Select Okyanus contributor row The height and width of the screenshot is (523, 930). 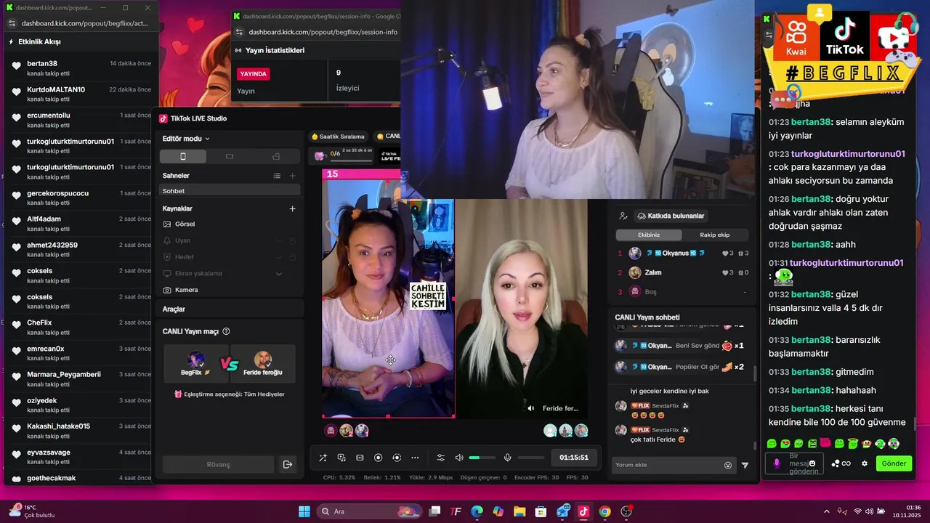[682, 253]
